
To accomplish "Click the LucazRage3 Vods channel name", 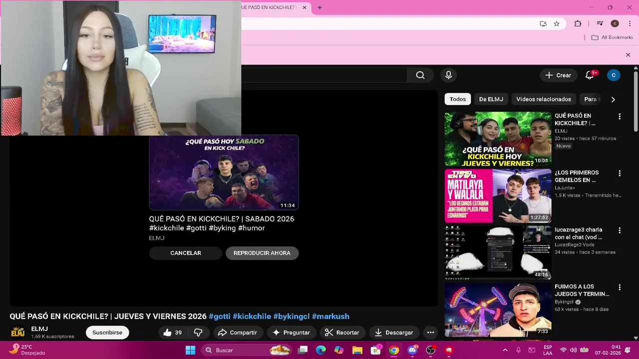I will (575, 245).
